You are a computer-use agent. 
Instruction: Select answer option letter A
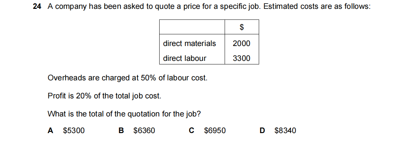(x=50, y=131)
